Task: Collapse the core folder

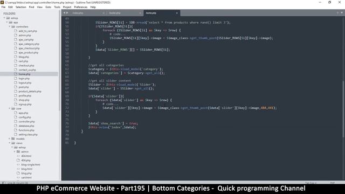Action: (10, 109)
